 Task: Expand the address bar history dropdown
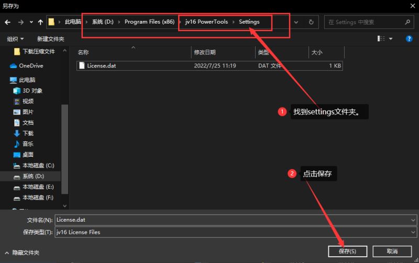click(x=296, y=22)
